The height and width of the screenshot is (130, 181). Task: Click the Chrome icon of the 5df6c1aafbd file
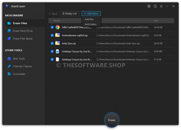coord(57,27)
